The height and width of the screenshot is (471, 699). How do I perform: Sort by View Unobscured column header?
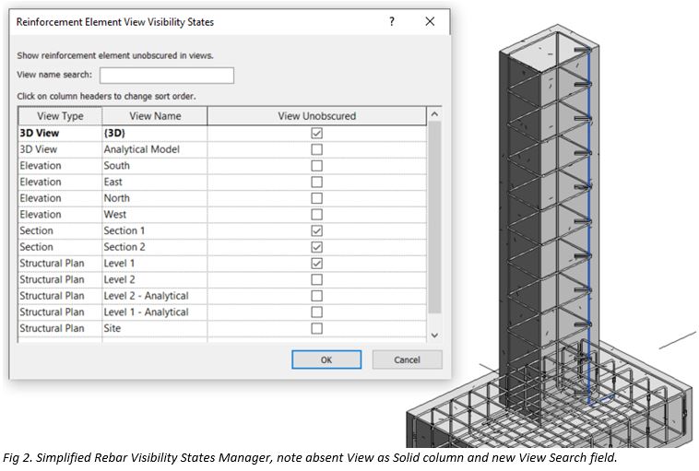pos(317,116)
